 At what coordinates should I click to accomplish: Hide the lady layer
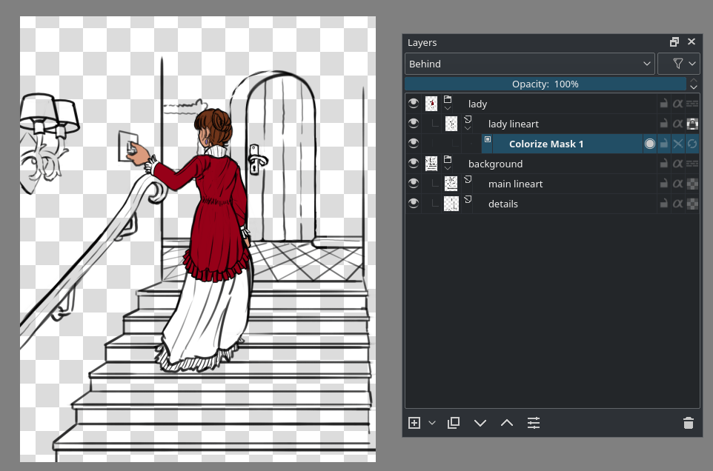click(414, 103)
